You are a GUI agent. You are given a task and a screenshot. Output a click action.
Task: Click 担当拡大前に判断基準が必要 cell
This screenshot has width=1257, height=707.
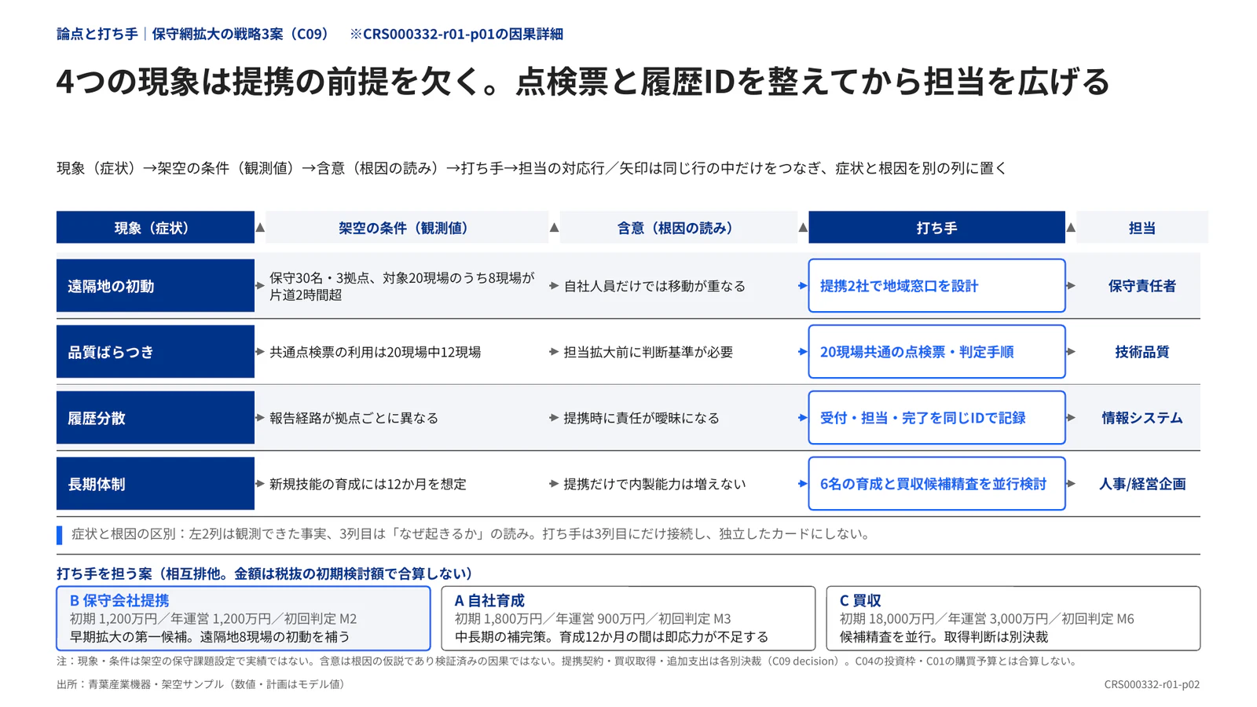coord(648,352)
